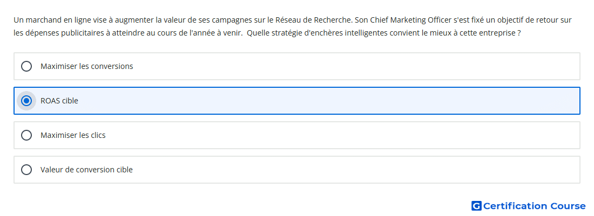Pick the Valeur de conversion cible radio

[x=26, y=170]
